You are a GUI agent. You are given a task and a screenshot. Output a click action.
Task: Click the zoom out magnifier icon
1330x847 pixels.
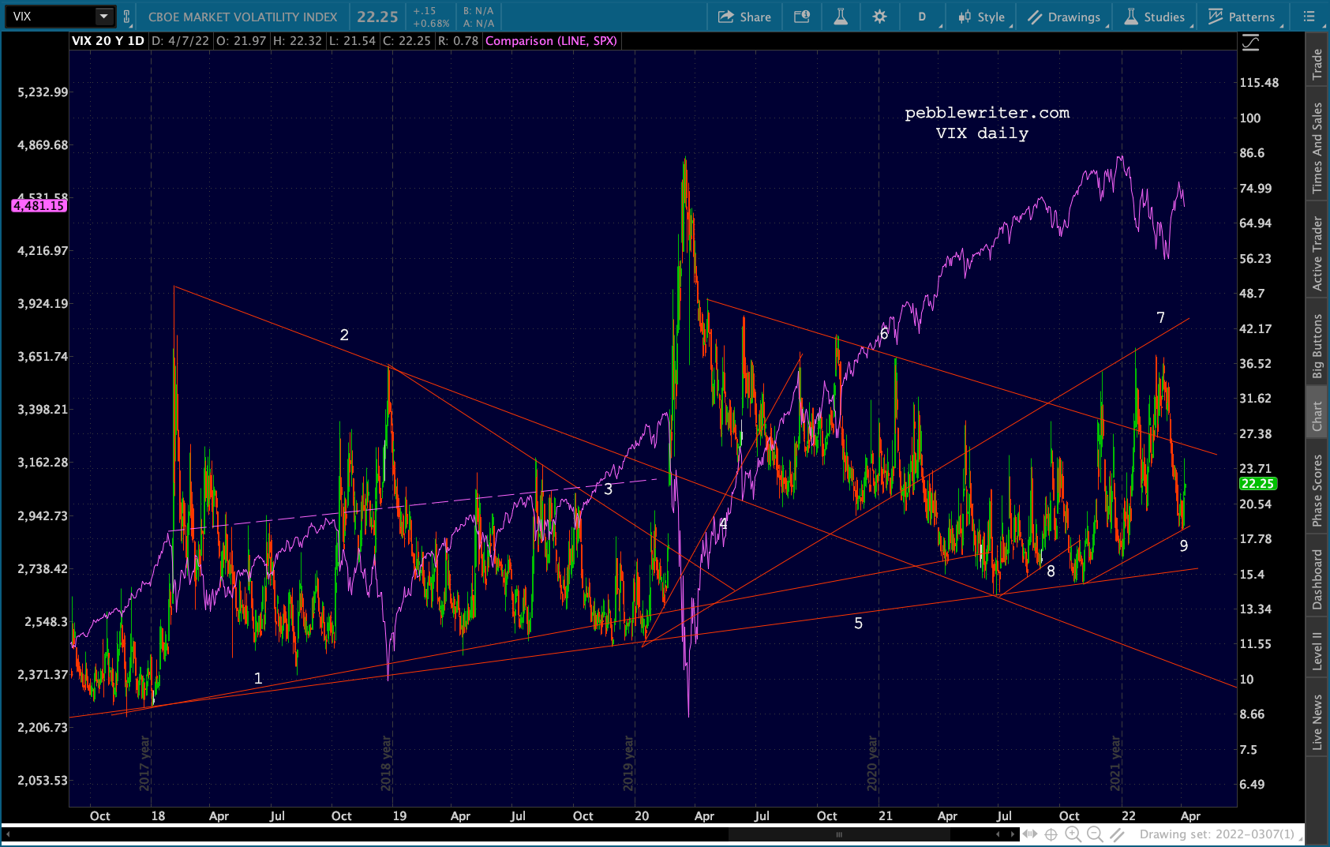click(x=1095, y=834)
